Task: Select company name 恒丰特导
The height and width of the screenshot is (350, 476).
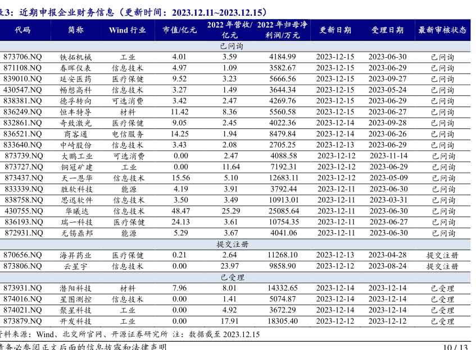Action: tap(76, 112)
